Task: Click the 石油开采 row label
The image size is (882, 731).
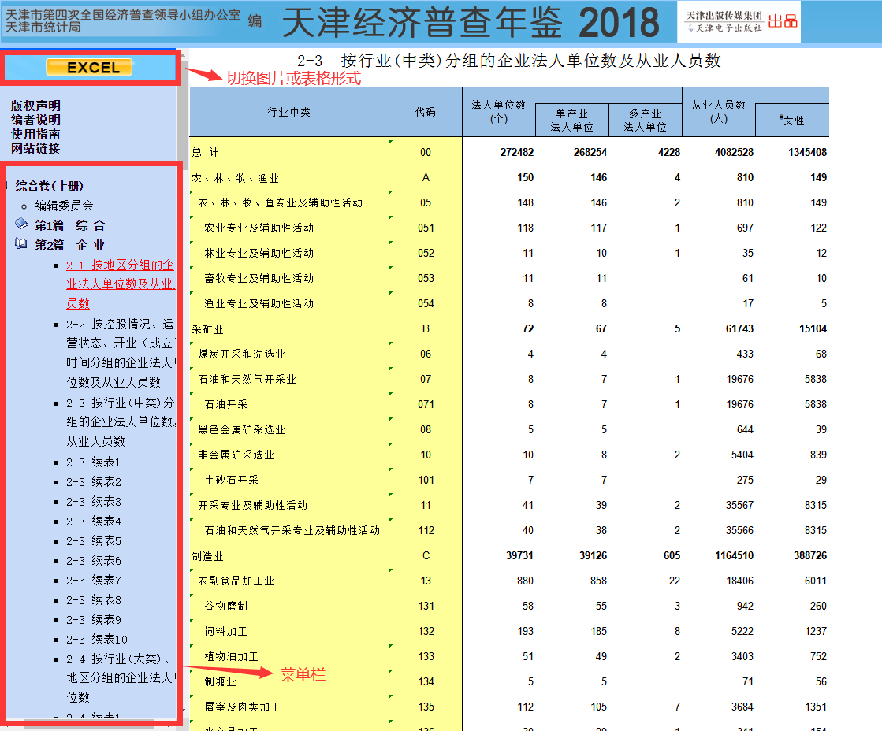Action: point(225,404)
